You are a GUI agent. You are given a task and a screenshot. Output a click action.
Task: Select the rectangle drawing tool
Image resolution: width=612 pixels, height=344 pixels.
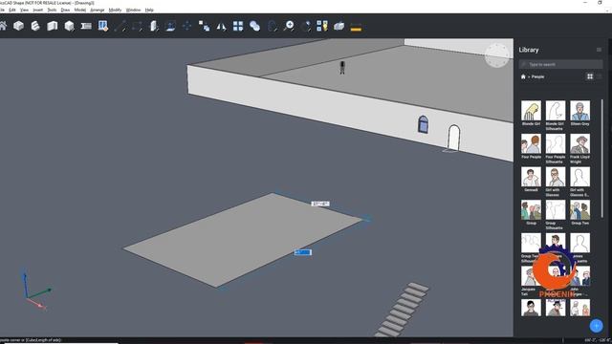137,26
